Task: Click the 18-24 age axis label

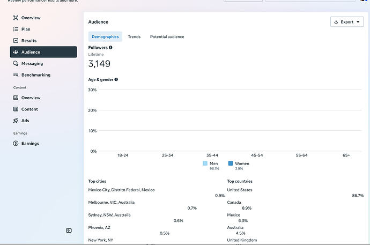Action: tap(123, 155)
